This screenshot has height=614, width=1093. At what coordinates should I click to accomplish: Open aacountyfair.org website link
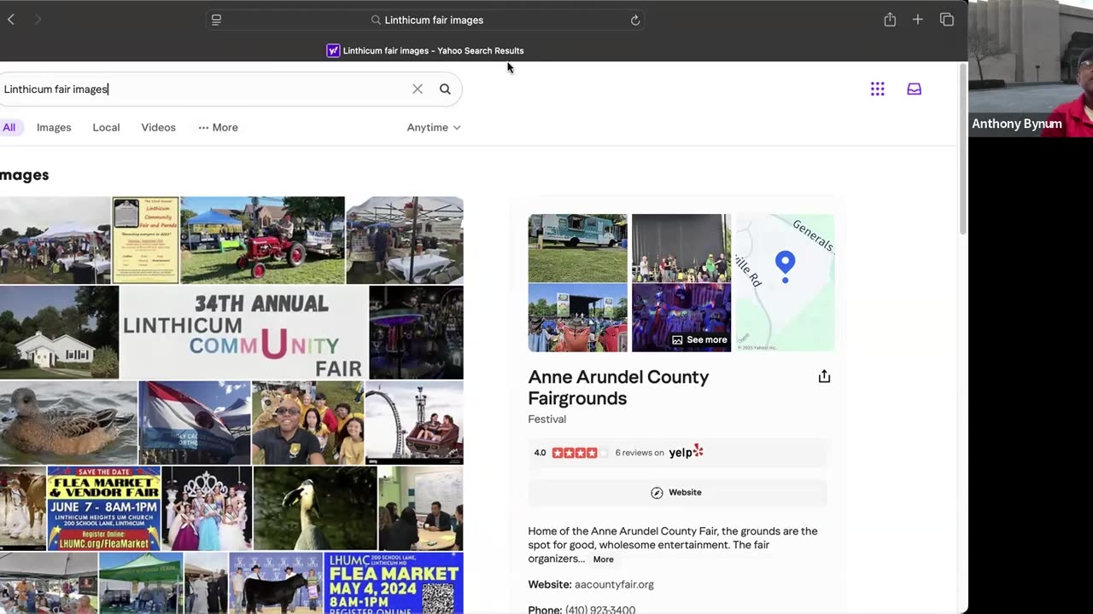click(x=614, y=584)
